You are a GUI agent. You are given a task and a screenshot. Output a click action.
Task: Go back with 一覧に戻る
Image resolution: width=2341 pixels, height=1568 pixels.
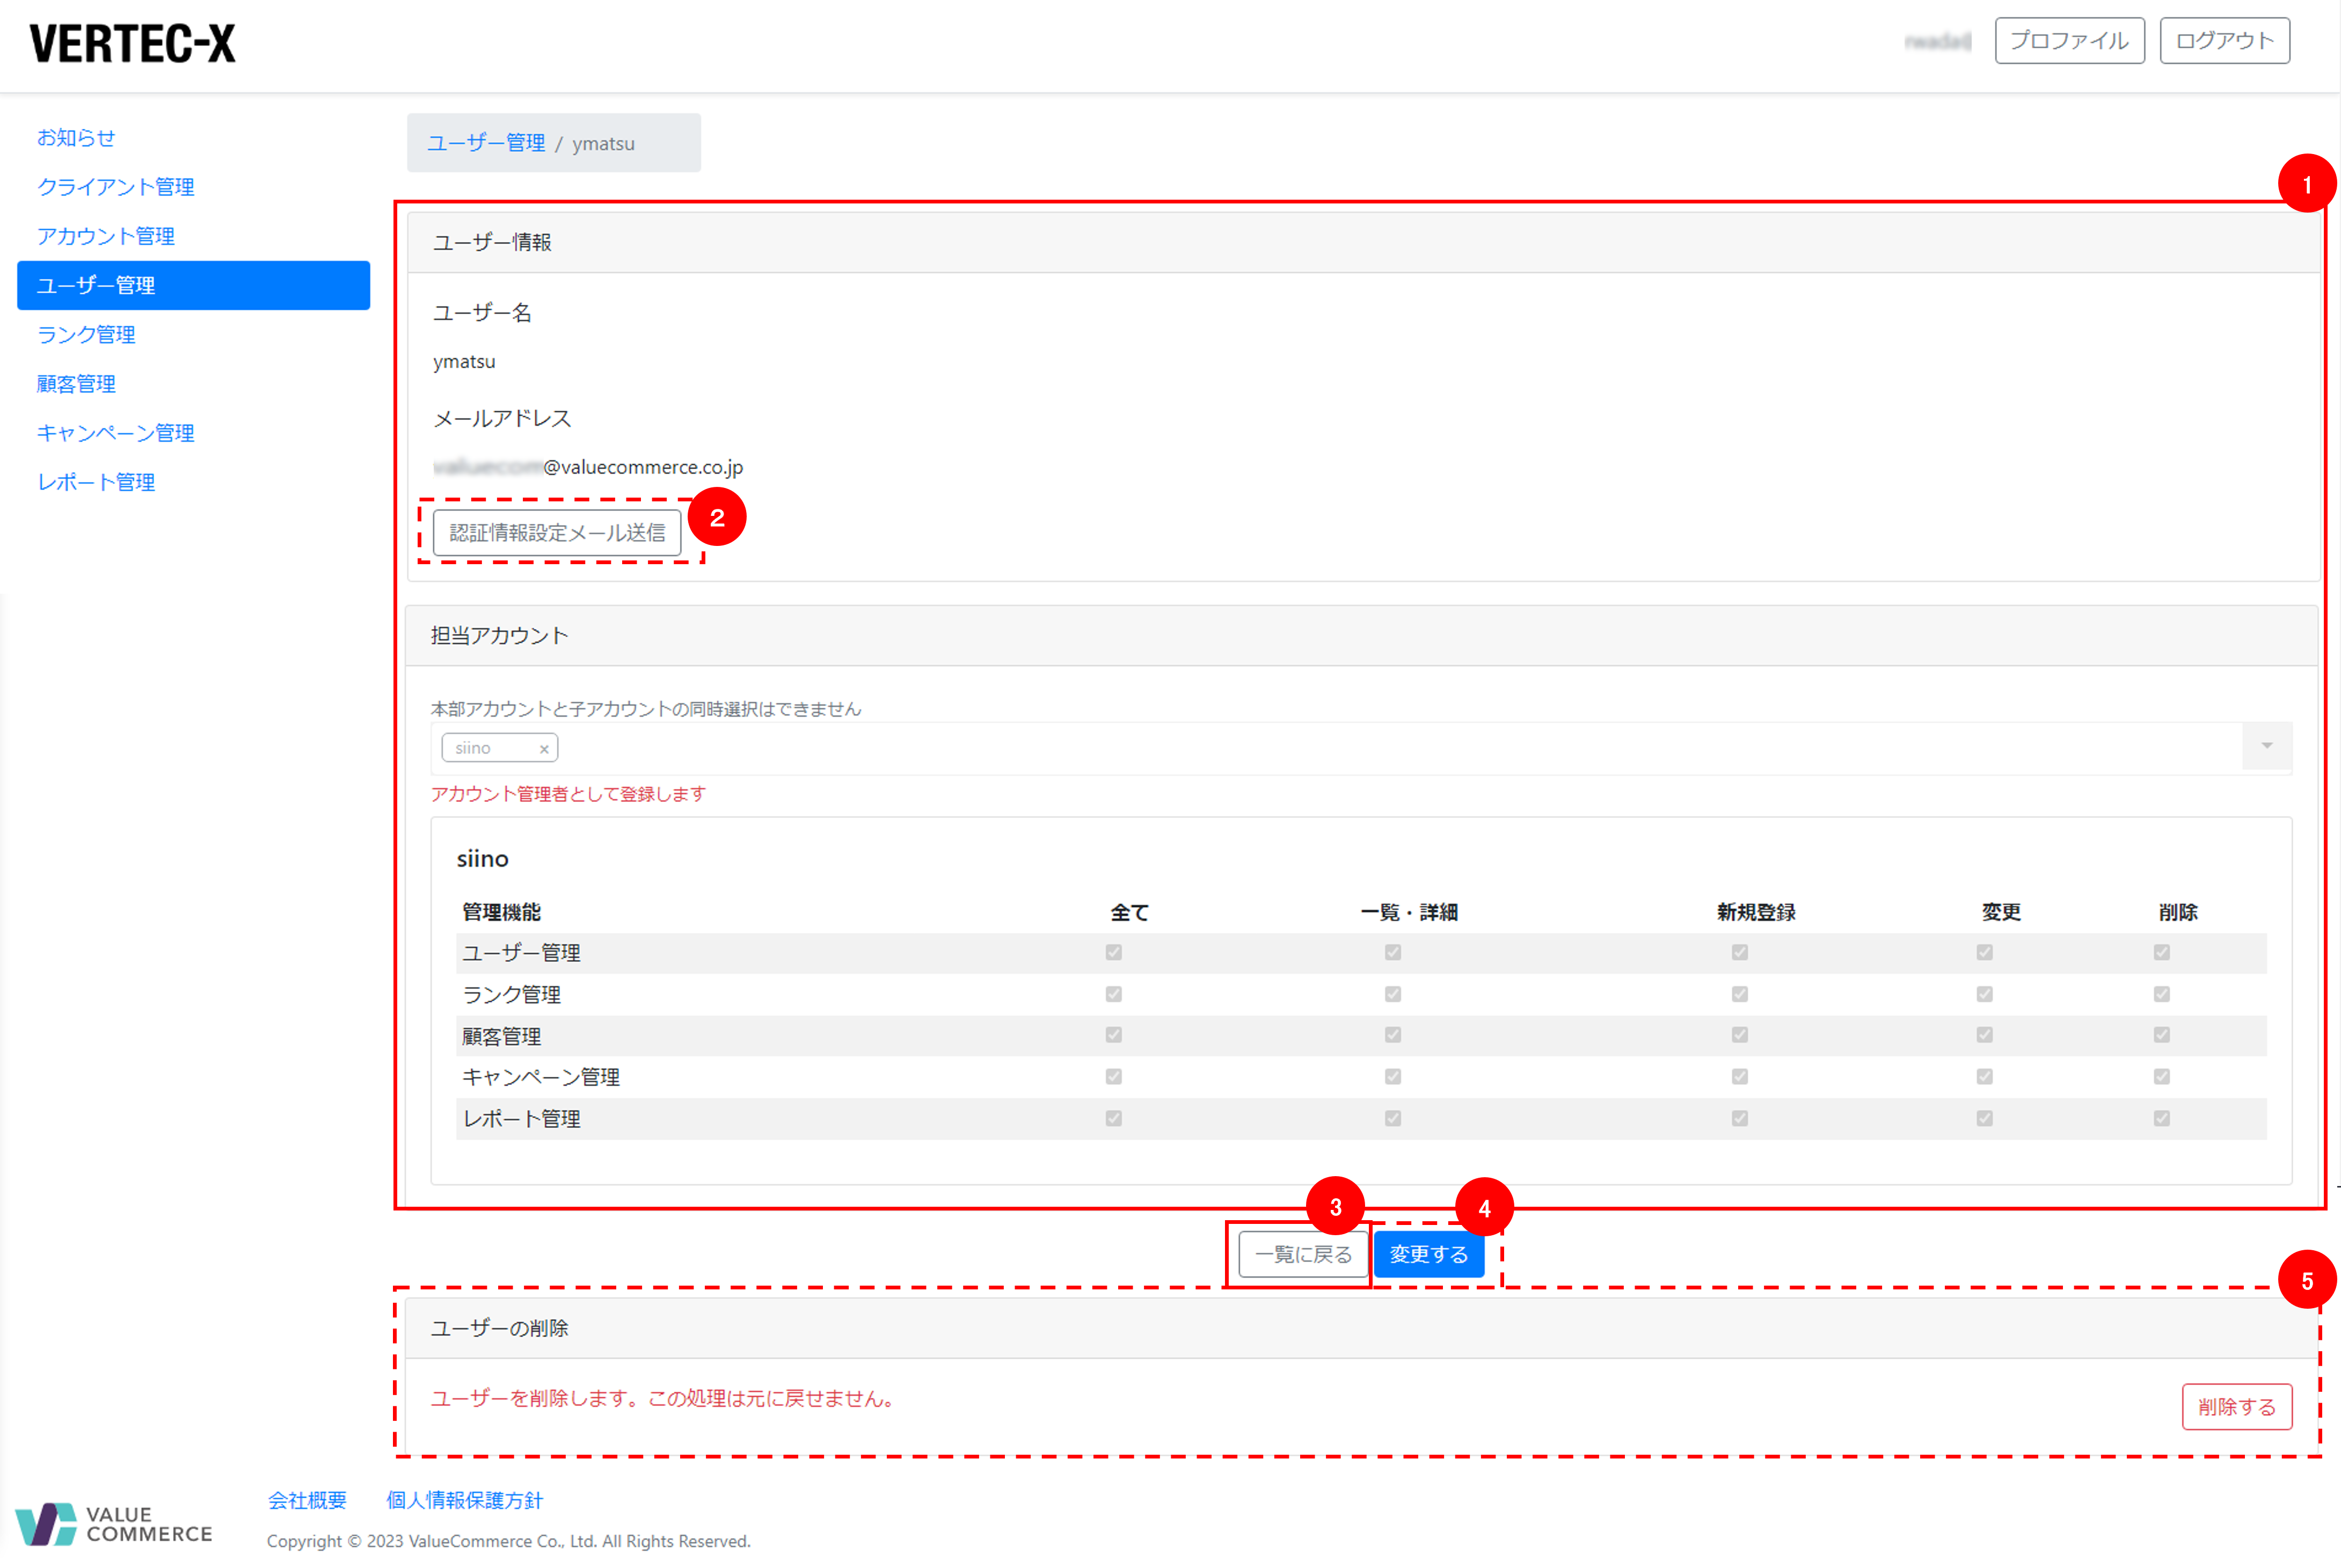tap(1303, 1254)
